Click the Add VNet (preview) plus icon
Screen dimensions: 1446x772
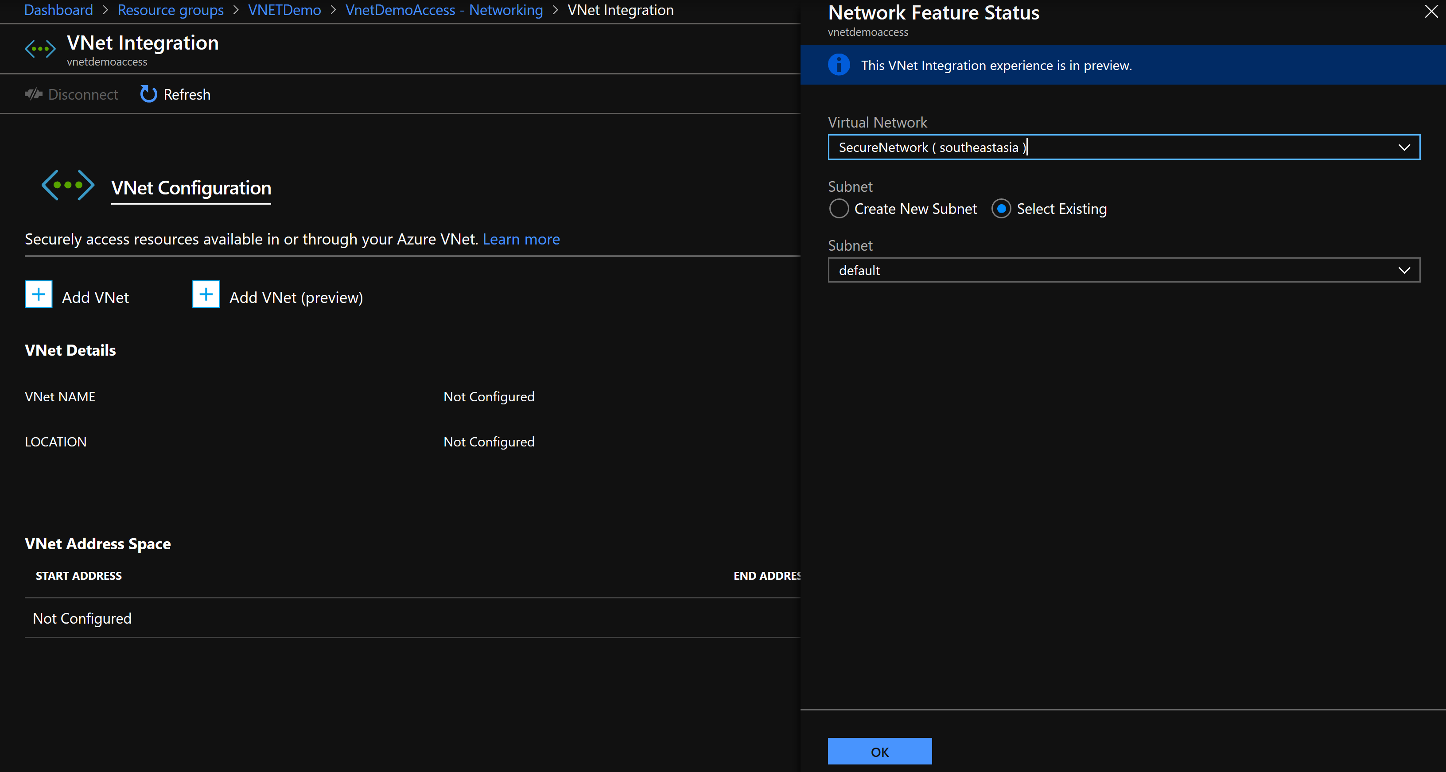(x=206, y=295)
